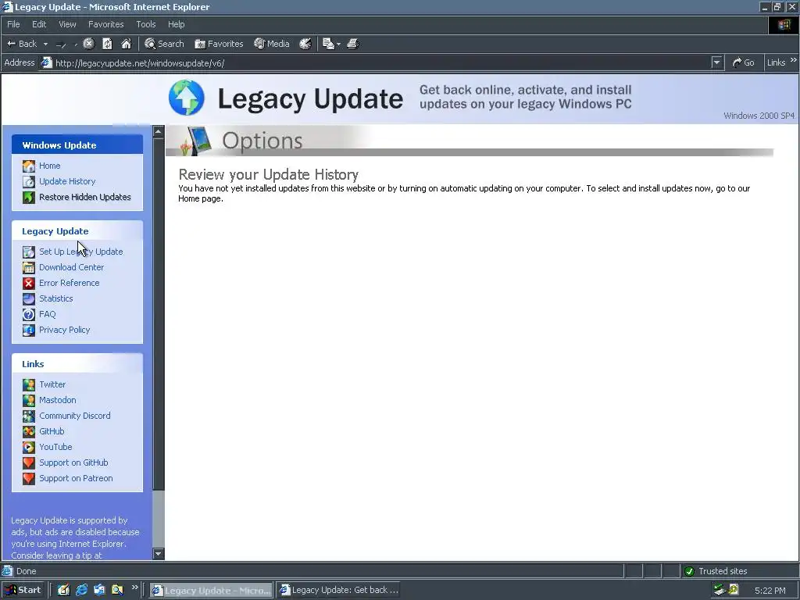Screen dimensions: 800x600
Task: Click the Legacy Update globe logo
Action: [x=187, y=98]
